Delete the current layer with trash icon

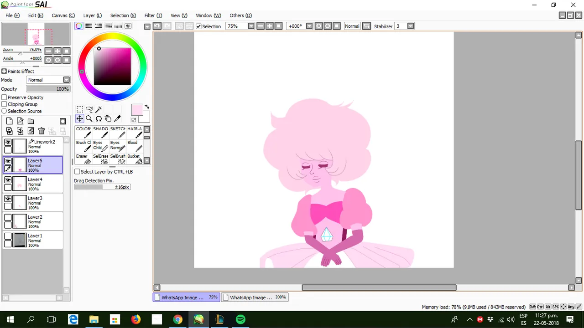42,131
